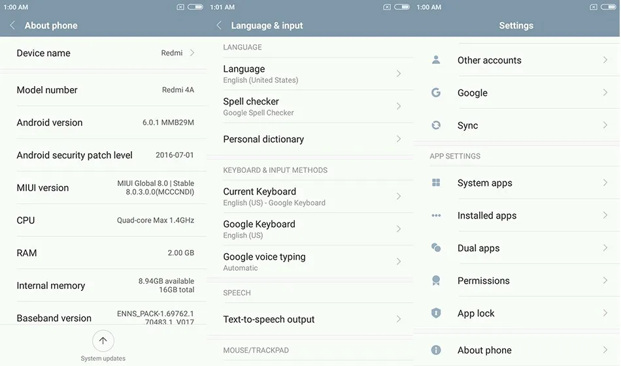Image resolution: width=621 pixels, height=366 pixels.
Task: Open About phone from Settings list
Action: click(x=516, y=350)
